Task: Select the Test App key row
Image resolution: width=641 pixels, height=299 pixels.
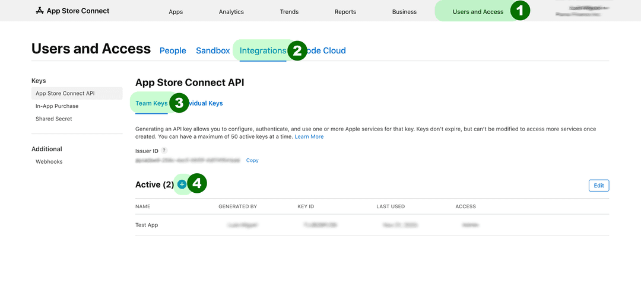Action: click(x=372, y=225)
